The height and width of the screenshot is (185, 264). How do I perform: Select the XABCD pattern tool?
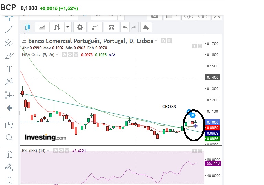tap(9, 82)
